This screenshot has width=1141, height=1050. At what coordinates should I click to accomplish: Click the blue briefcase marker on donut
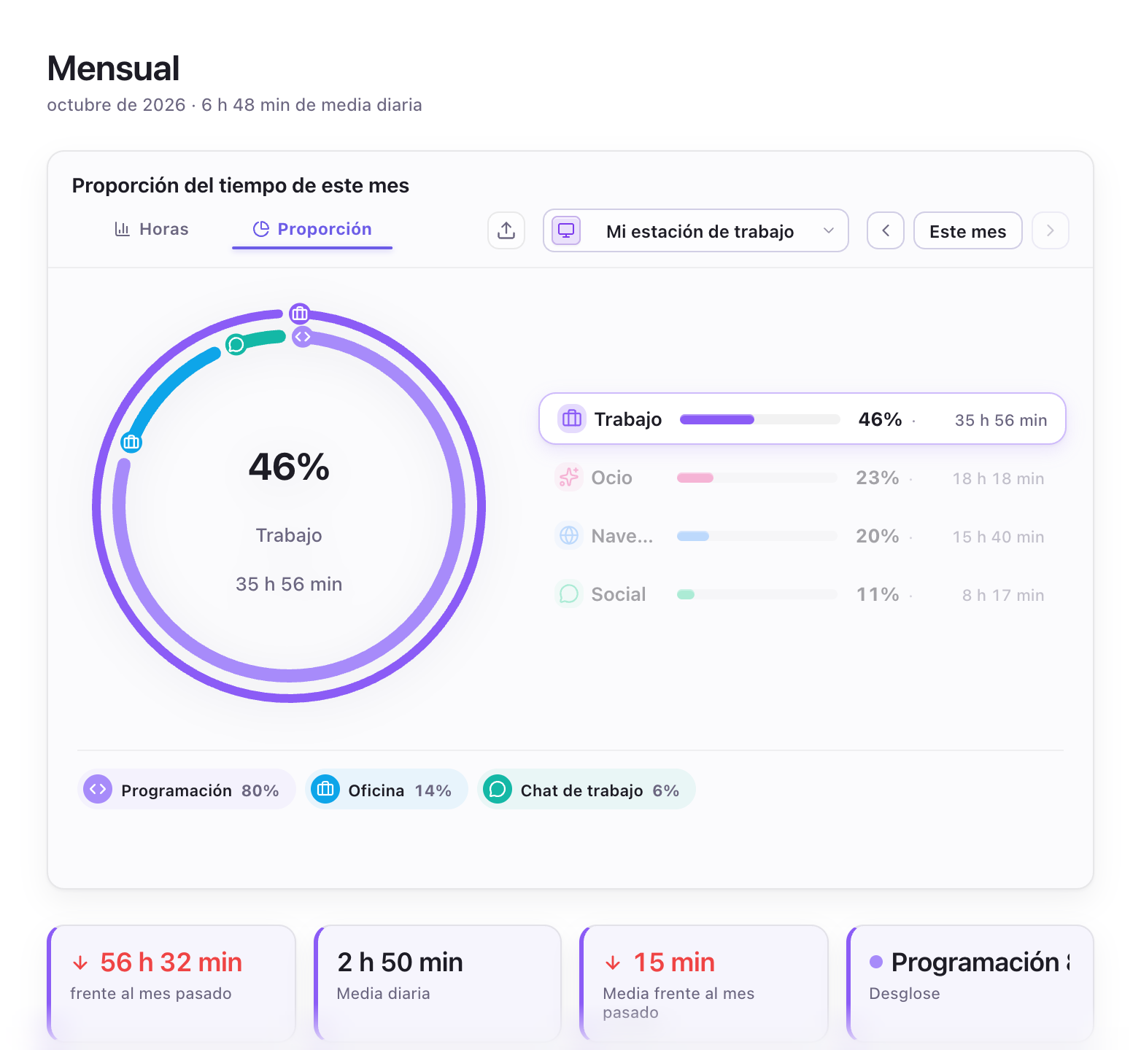[131, 442]
